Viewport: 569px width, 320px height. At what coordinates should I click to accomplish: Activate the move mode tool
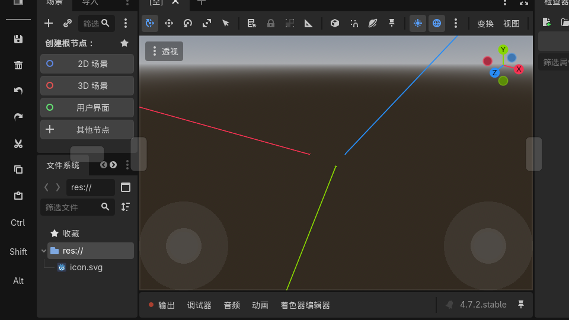[x=169, y=23]
